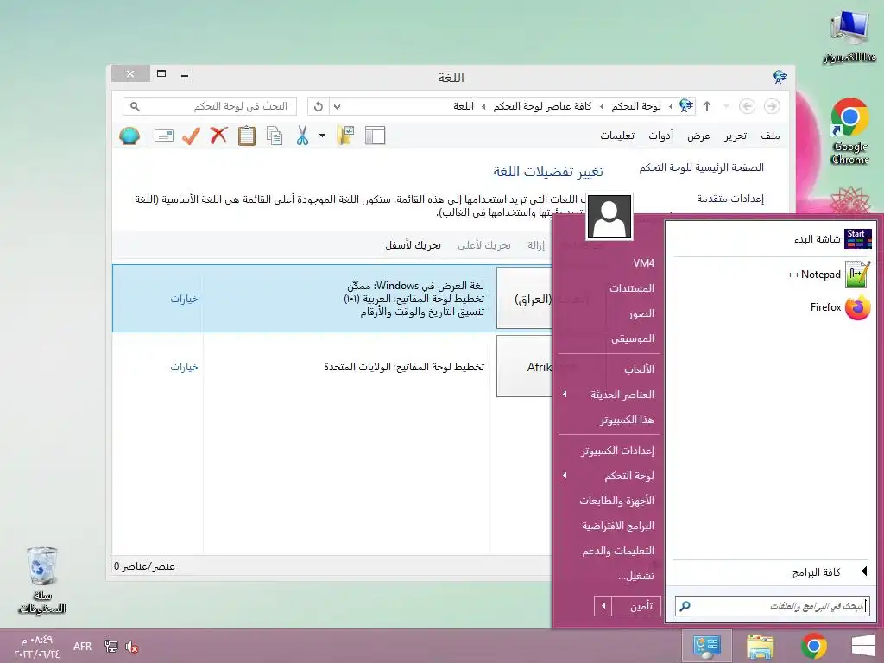Viewport: 884px width, 663px height.
Task: Open Default Programs (البرامج الافتراضية)
Action: [x=618, y=526]
